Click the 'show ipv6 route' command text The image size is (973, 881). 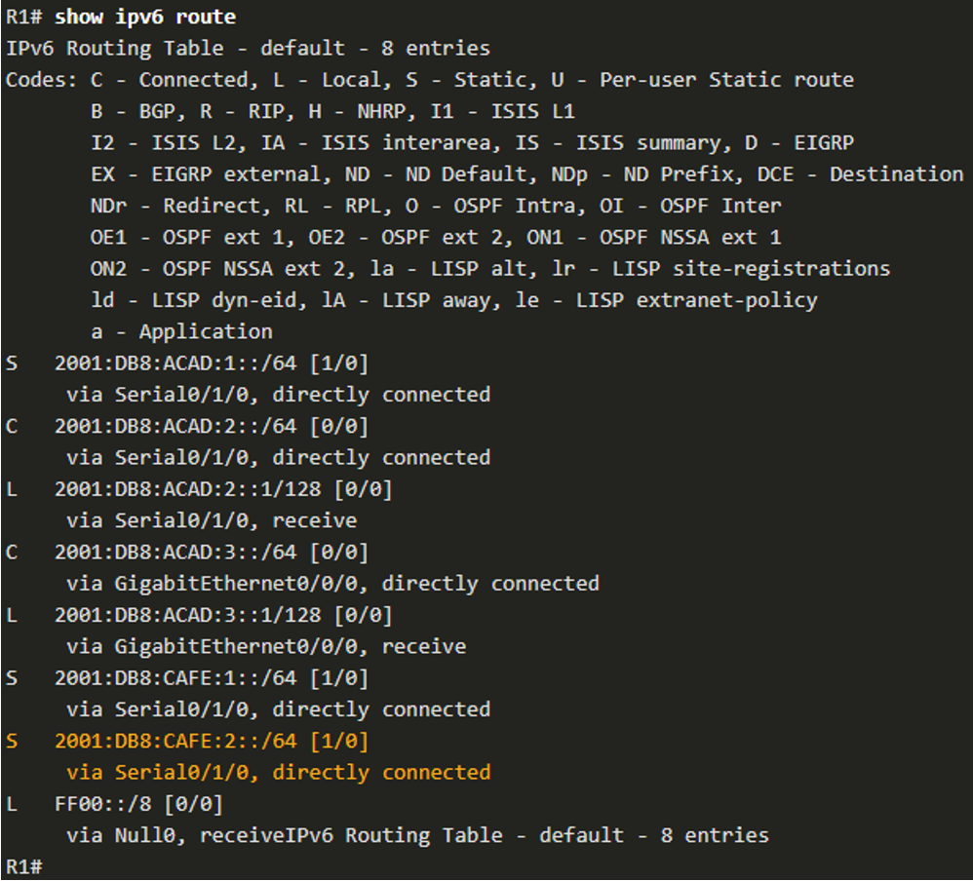click(x=145, y=17)
